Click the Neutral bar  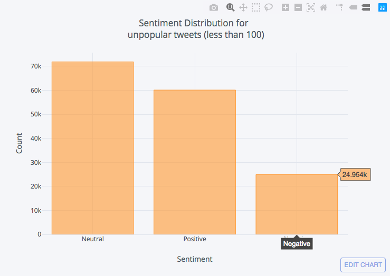(x=92, y=148)
